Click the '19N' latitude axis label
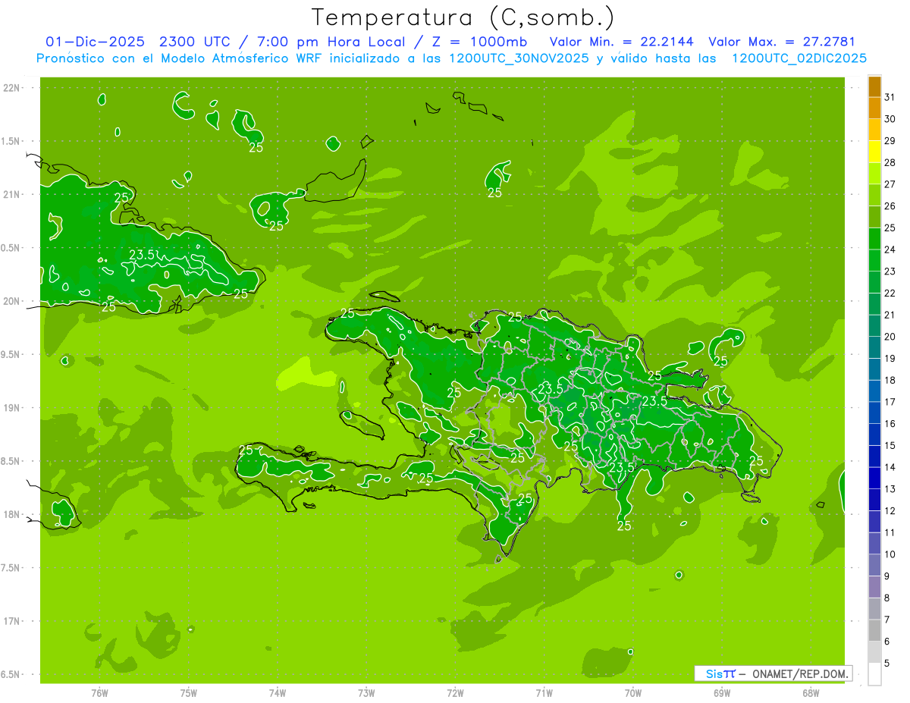 point(11,408)
